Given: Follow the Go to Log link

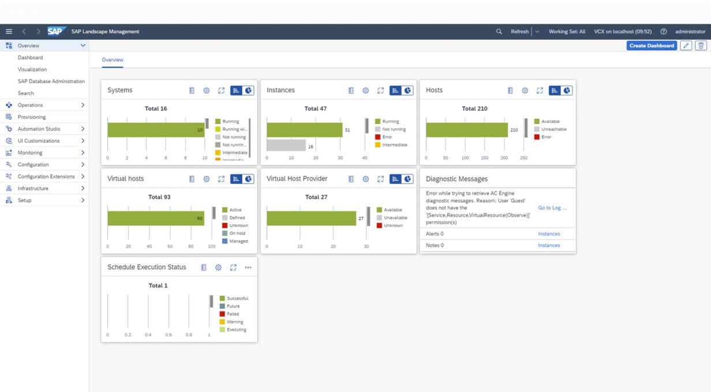Looking at the screenshot, I should [x=552, y=208].
